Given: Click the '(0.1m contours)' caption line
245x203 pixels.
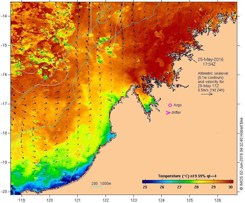Looking at the screenshot, I should pyautogui.click(x=211, y=78).
